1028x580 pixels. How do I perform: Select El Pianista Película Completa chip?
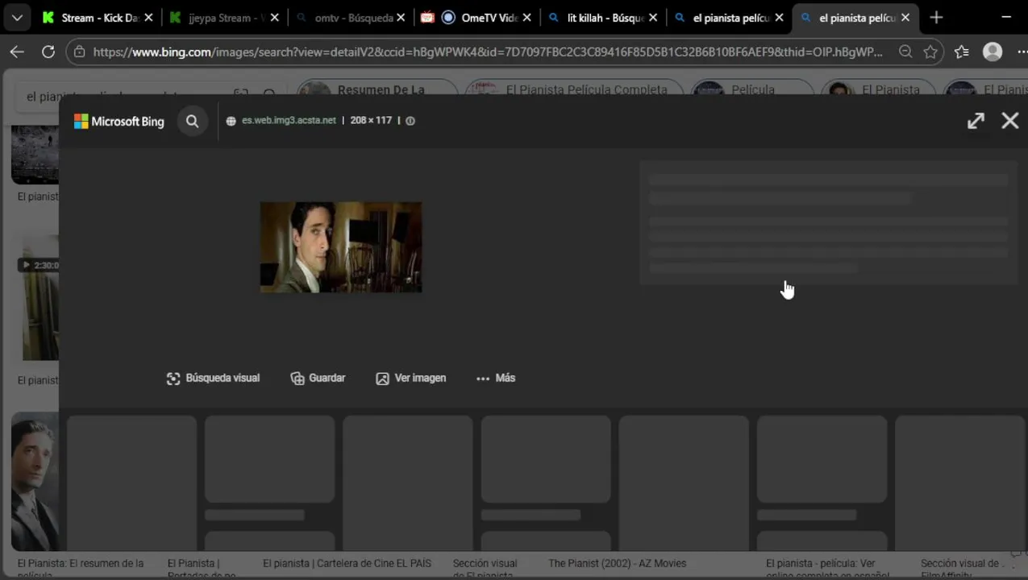point(574,89)
